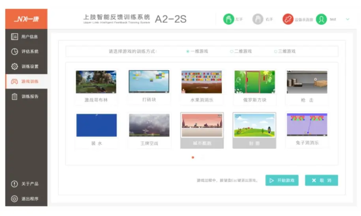
Task: Click the green user avatar icon
Action: click(322, 19)
